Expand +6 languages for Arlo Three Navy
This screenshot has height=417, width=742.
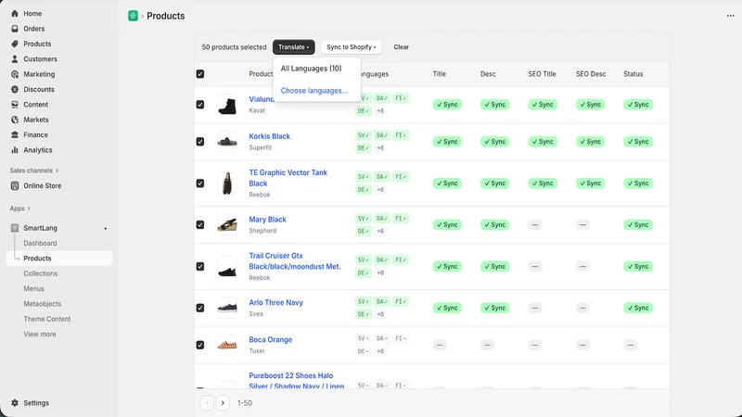[x=380, y=314]
